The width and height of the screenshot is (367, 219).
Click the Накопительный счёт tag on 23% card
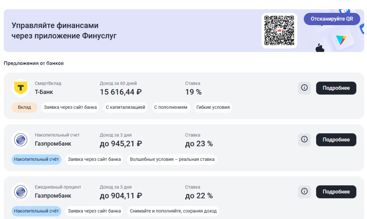coord(36,159)
